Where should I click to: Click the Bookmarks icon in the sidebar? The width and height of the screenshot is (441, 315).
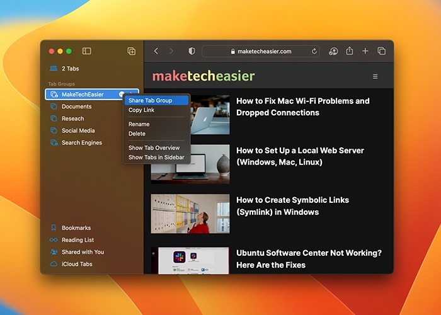coord(54,227)
